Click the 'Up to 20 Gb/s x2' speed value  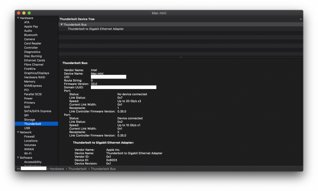(129, 101)
